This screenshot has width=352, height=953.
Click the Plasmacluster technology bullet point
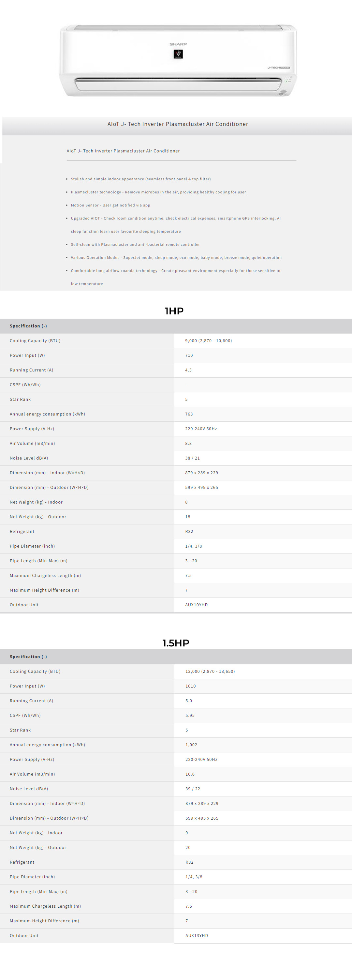tap(158, 192)
